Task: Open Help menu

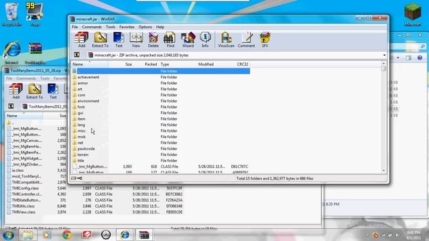Action: click(160, 27)
